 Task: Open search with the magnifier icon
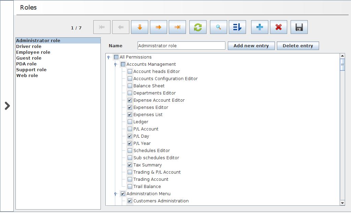[219, 27]
